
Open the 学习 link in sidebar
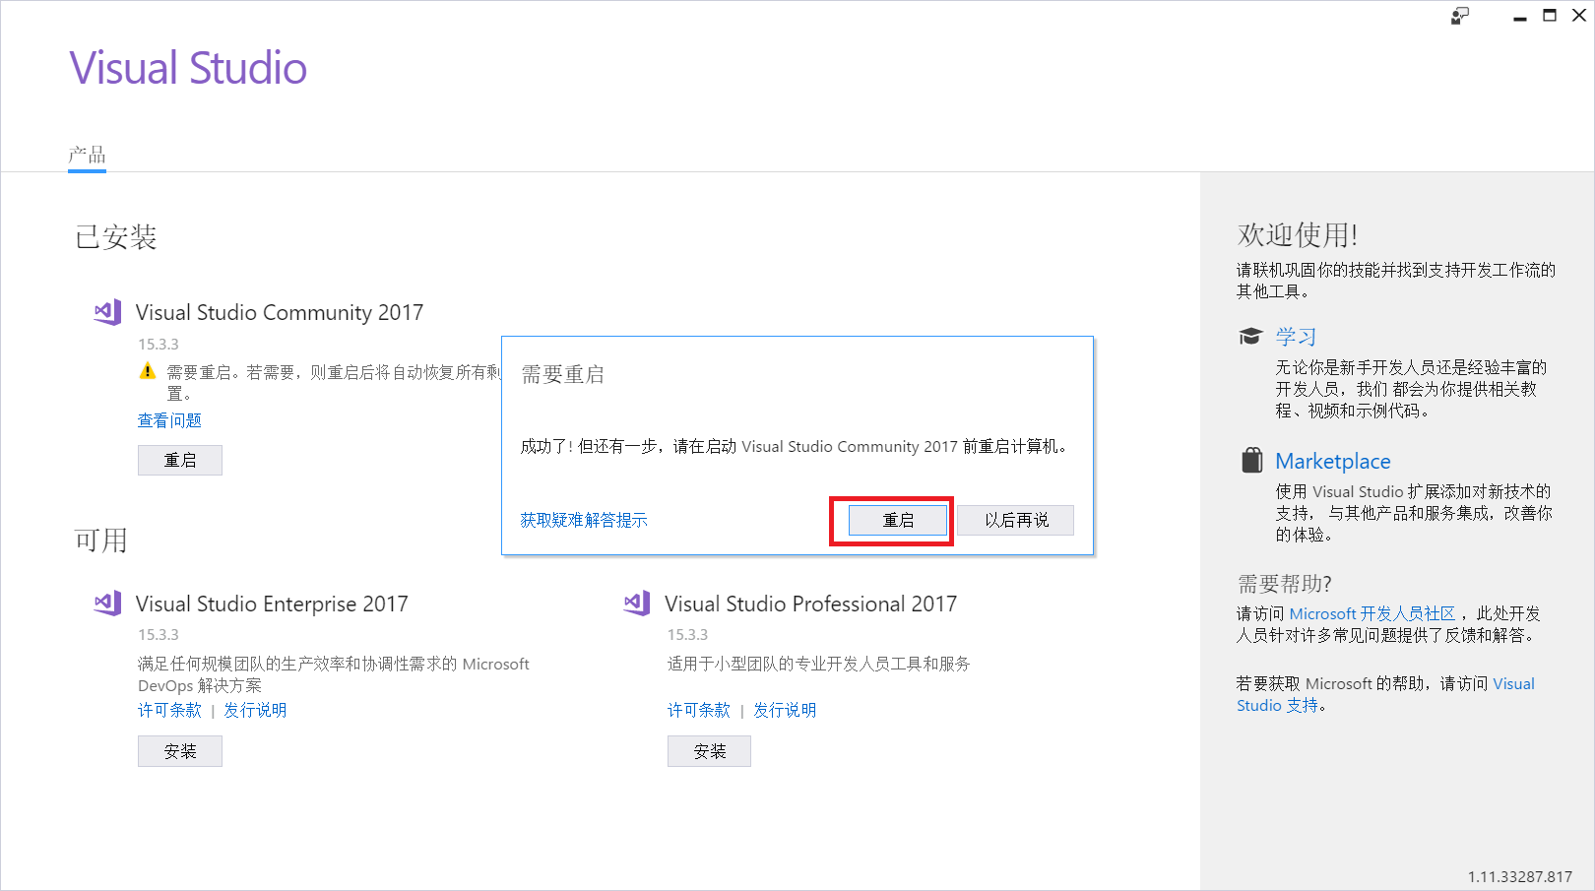[x=1296, y=337]
